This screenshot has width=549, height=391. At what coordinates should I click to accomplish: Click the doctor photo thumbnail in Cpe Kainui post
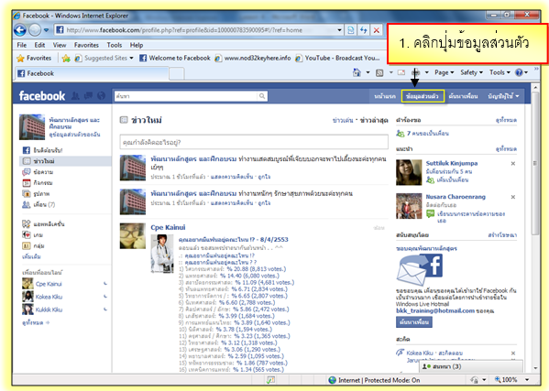(162, 254)
